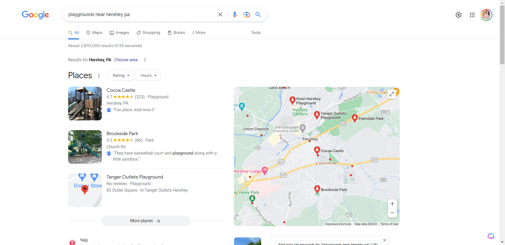Click the "Fun place..kids love it" review

click(134, 110)
